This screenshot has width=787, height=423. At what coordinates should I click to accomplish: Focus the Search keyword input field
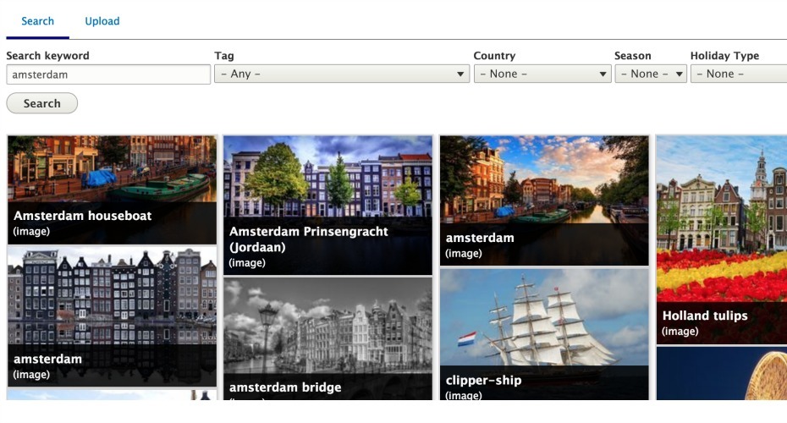(108, 74)
